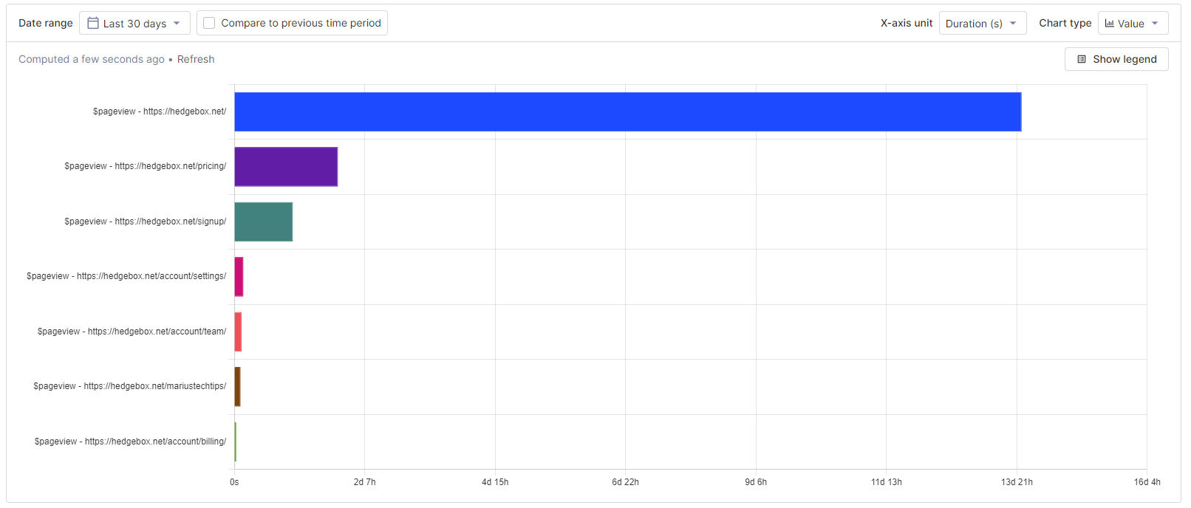Click the Show legend button
The image size is (1191, 508).
click(x=1116, y=58)
